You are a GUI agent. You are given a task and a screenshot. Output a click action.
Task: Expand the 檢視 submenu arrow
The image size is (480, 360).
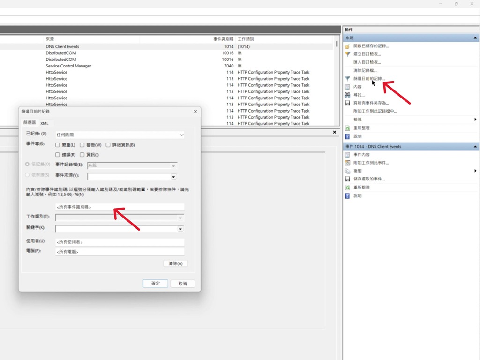click(475, 120)
